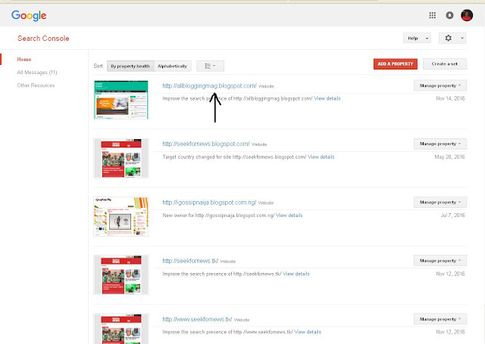Open All Messages (11) in sidebar
Image resolution: width=485 pixels, height=344 pixels.
pos(37,72)
